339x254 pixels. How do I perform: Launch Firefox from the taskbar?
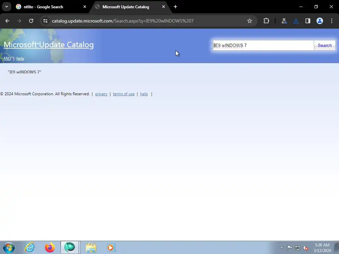pyautogui.click(x=50, y=247)
